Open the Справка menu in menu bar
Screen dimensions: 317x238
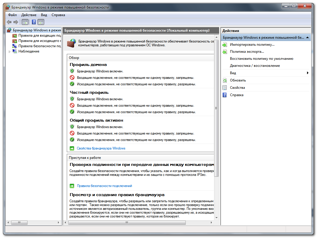pos(58,15)
